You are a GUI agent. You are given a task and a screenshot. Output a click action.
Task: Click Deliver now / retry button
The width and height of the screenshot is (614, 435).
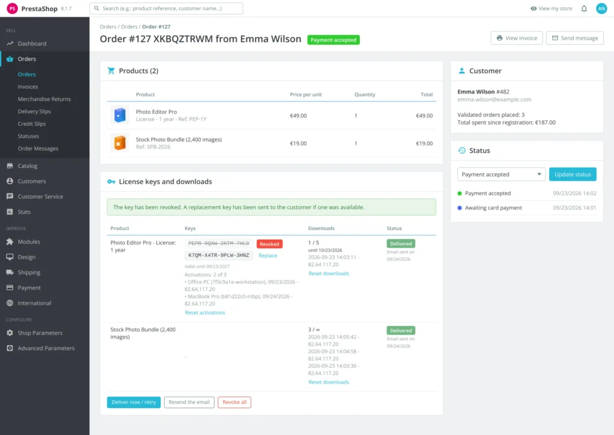[134, 402]
